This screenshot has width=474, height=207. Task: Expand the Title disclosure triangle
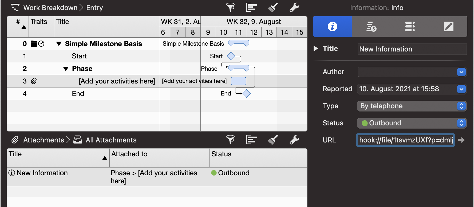(316, 49)
